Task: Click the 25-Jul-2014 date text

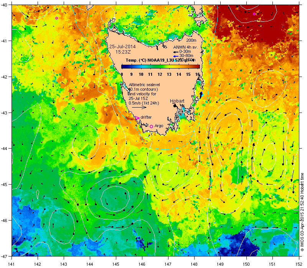Action: (x=122, y=47)
